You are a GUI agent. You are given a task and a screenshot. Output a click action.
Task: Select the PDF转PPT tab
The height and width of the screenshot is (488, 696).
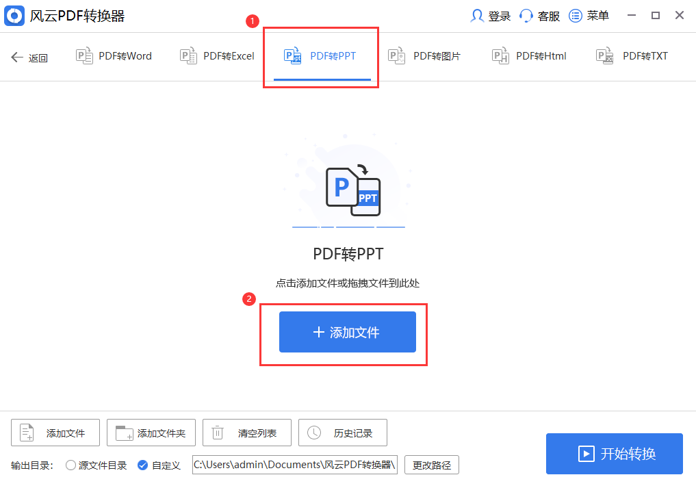[x=322, y=56]
